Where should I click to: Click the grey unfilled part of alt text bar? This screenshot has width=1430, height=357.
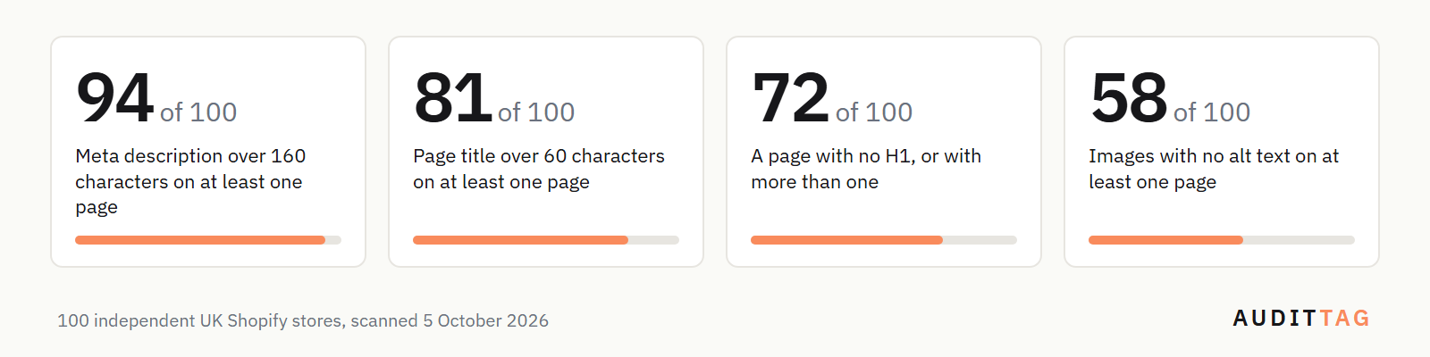click(x=1299, y=240)
